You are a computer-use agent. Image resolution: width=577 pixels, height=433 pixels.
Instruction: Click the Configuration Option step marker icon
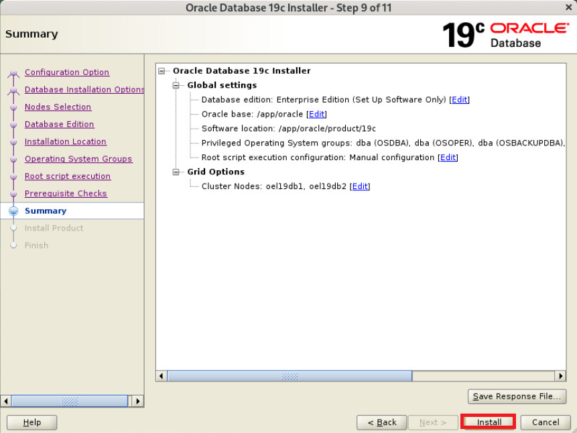point(13,72)
